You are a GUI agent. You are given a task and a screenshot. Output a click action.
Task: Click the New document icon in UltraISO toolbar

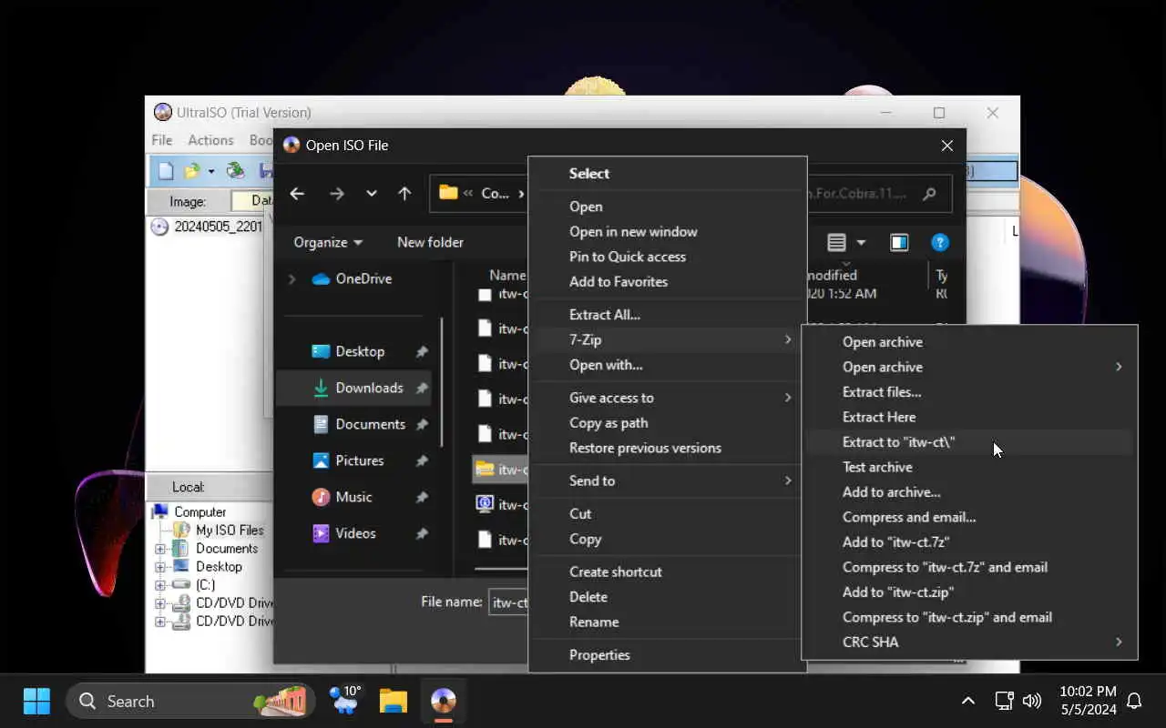[x=166, y=170]
